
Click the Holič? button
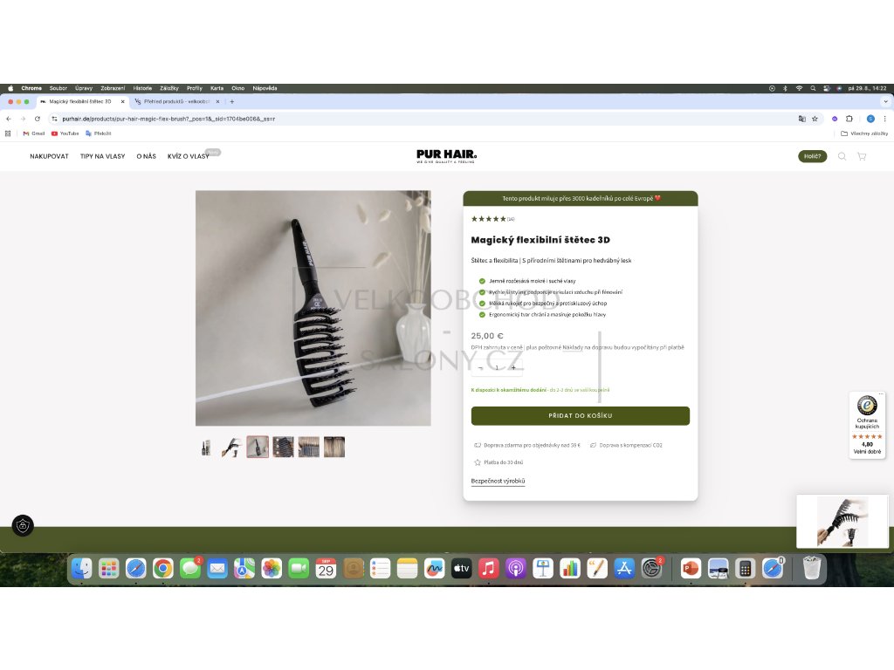(813, 156)
